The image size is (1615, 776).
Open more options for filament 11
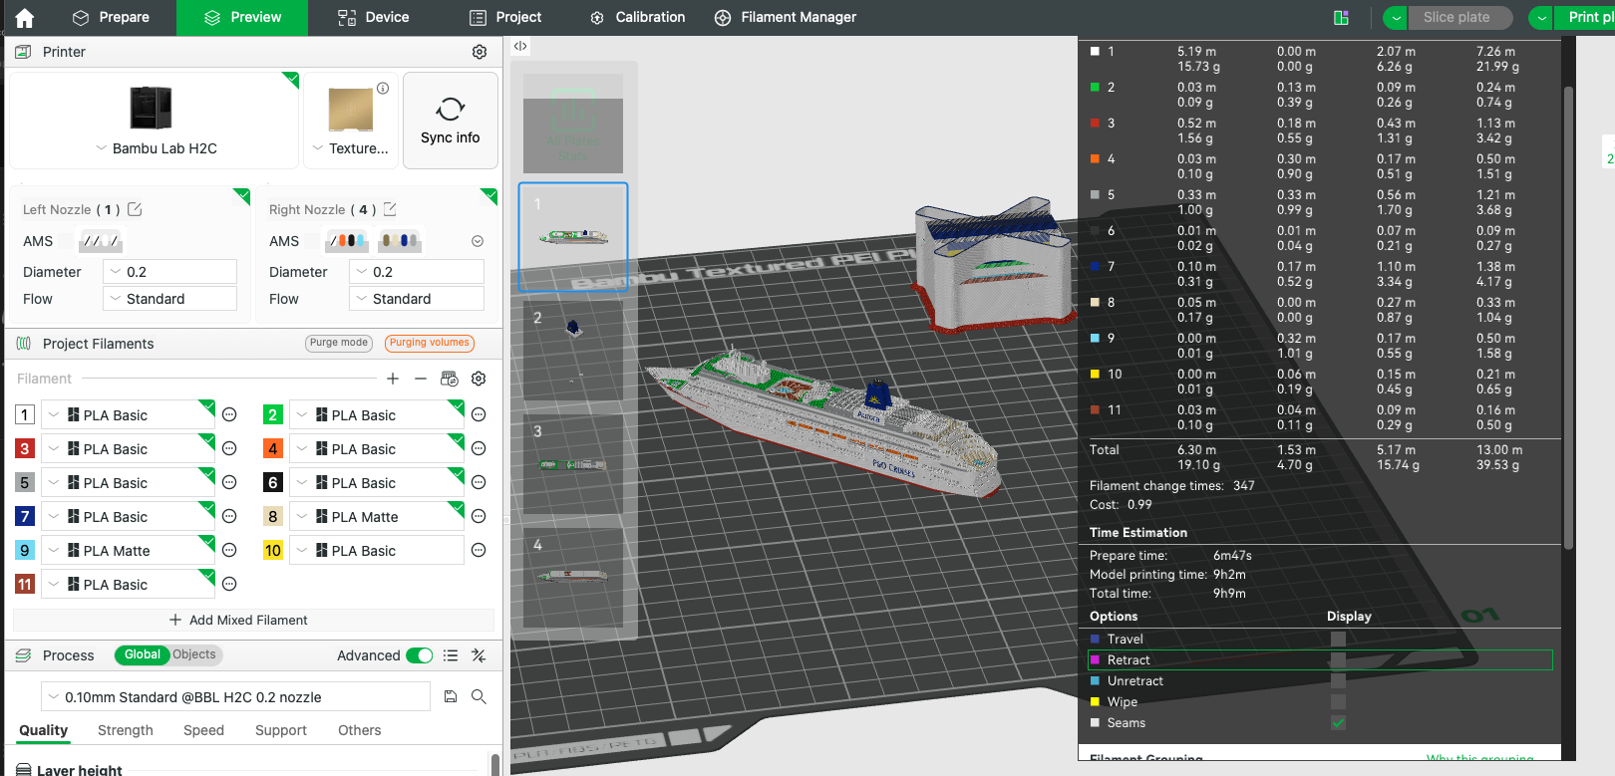[229, 585]
